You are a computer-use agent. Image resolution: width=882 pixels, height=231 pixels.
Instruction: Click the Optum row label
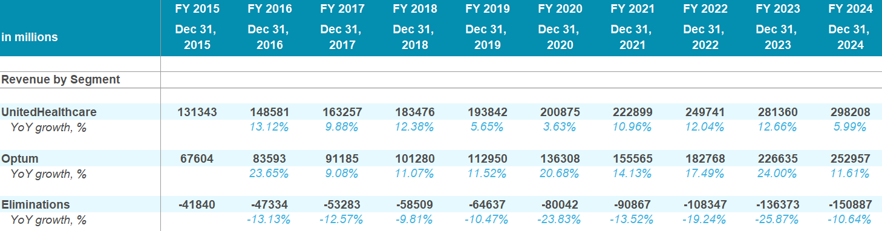(x=20, y=159)
